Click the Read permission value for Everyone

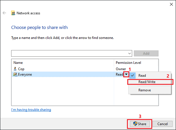click(119, 74)
